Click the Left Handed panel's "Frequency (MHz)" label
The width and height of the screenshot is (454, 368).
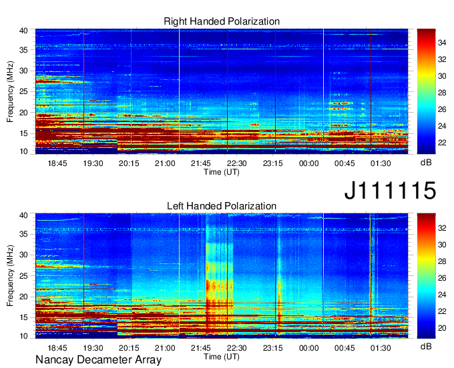point(10,276)
